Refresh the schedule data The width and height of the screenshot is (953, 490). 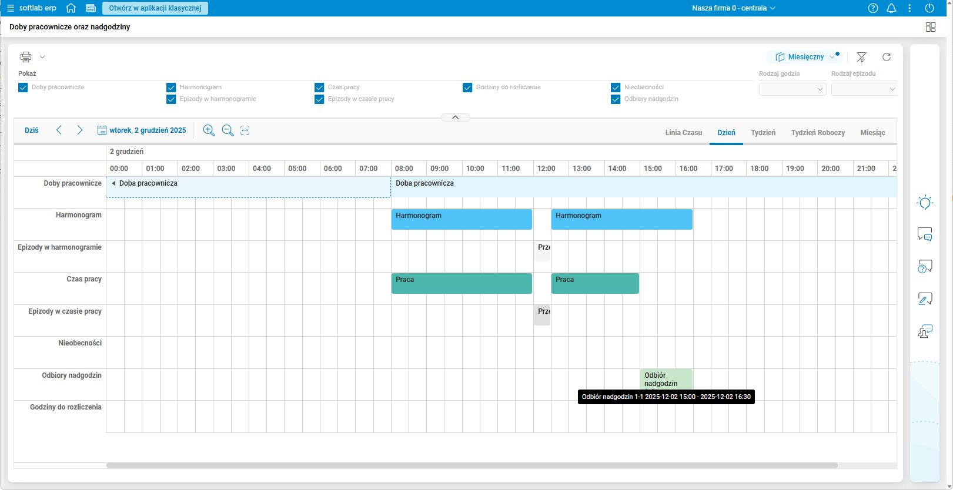click(887, 57)
